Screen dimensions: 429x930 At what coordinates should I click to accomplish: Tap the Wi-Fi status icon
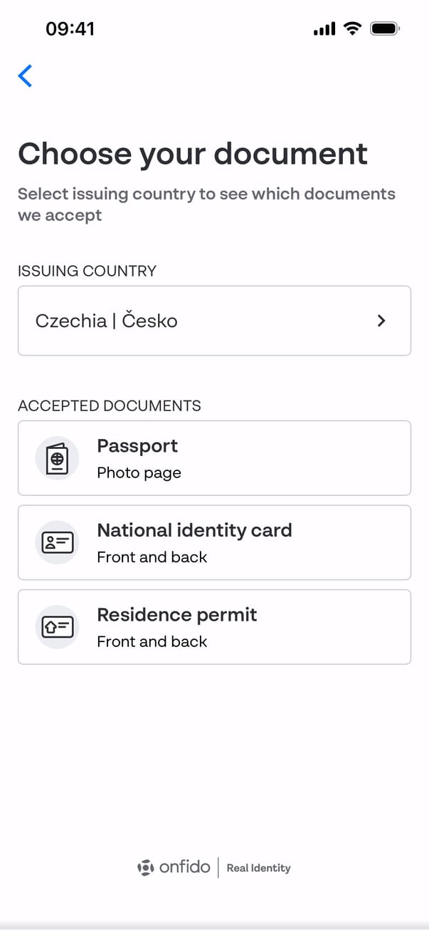pos(351,29)
